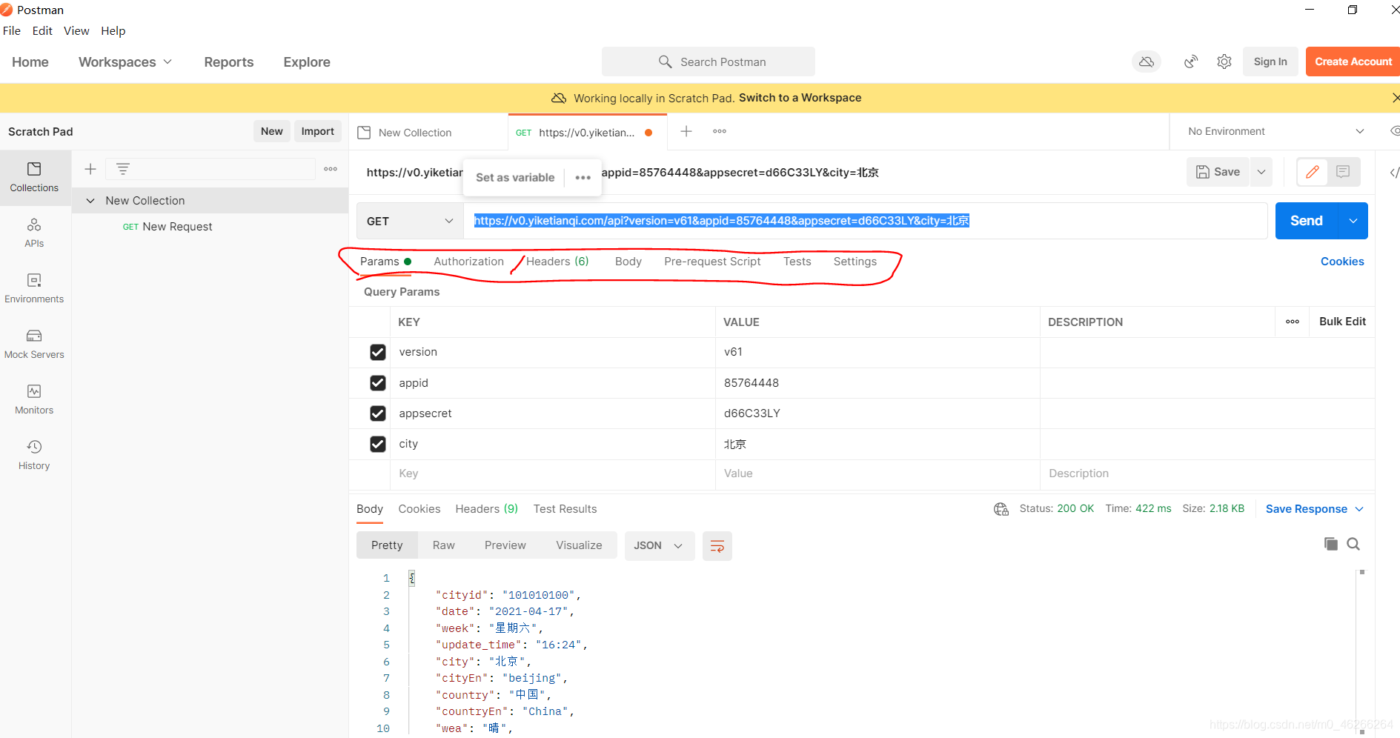Uncheck the appsecret parameter checkbox
This screenshot has width=1400, height=738.
pos(378,413)
